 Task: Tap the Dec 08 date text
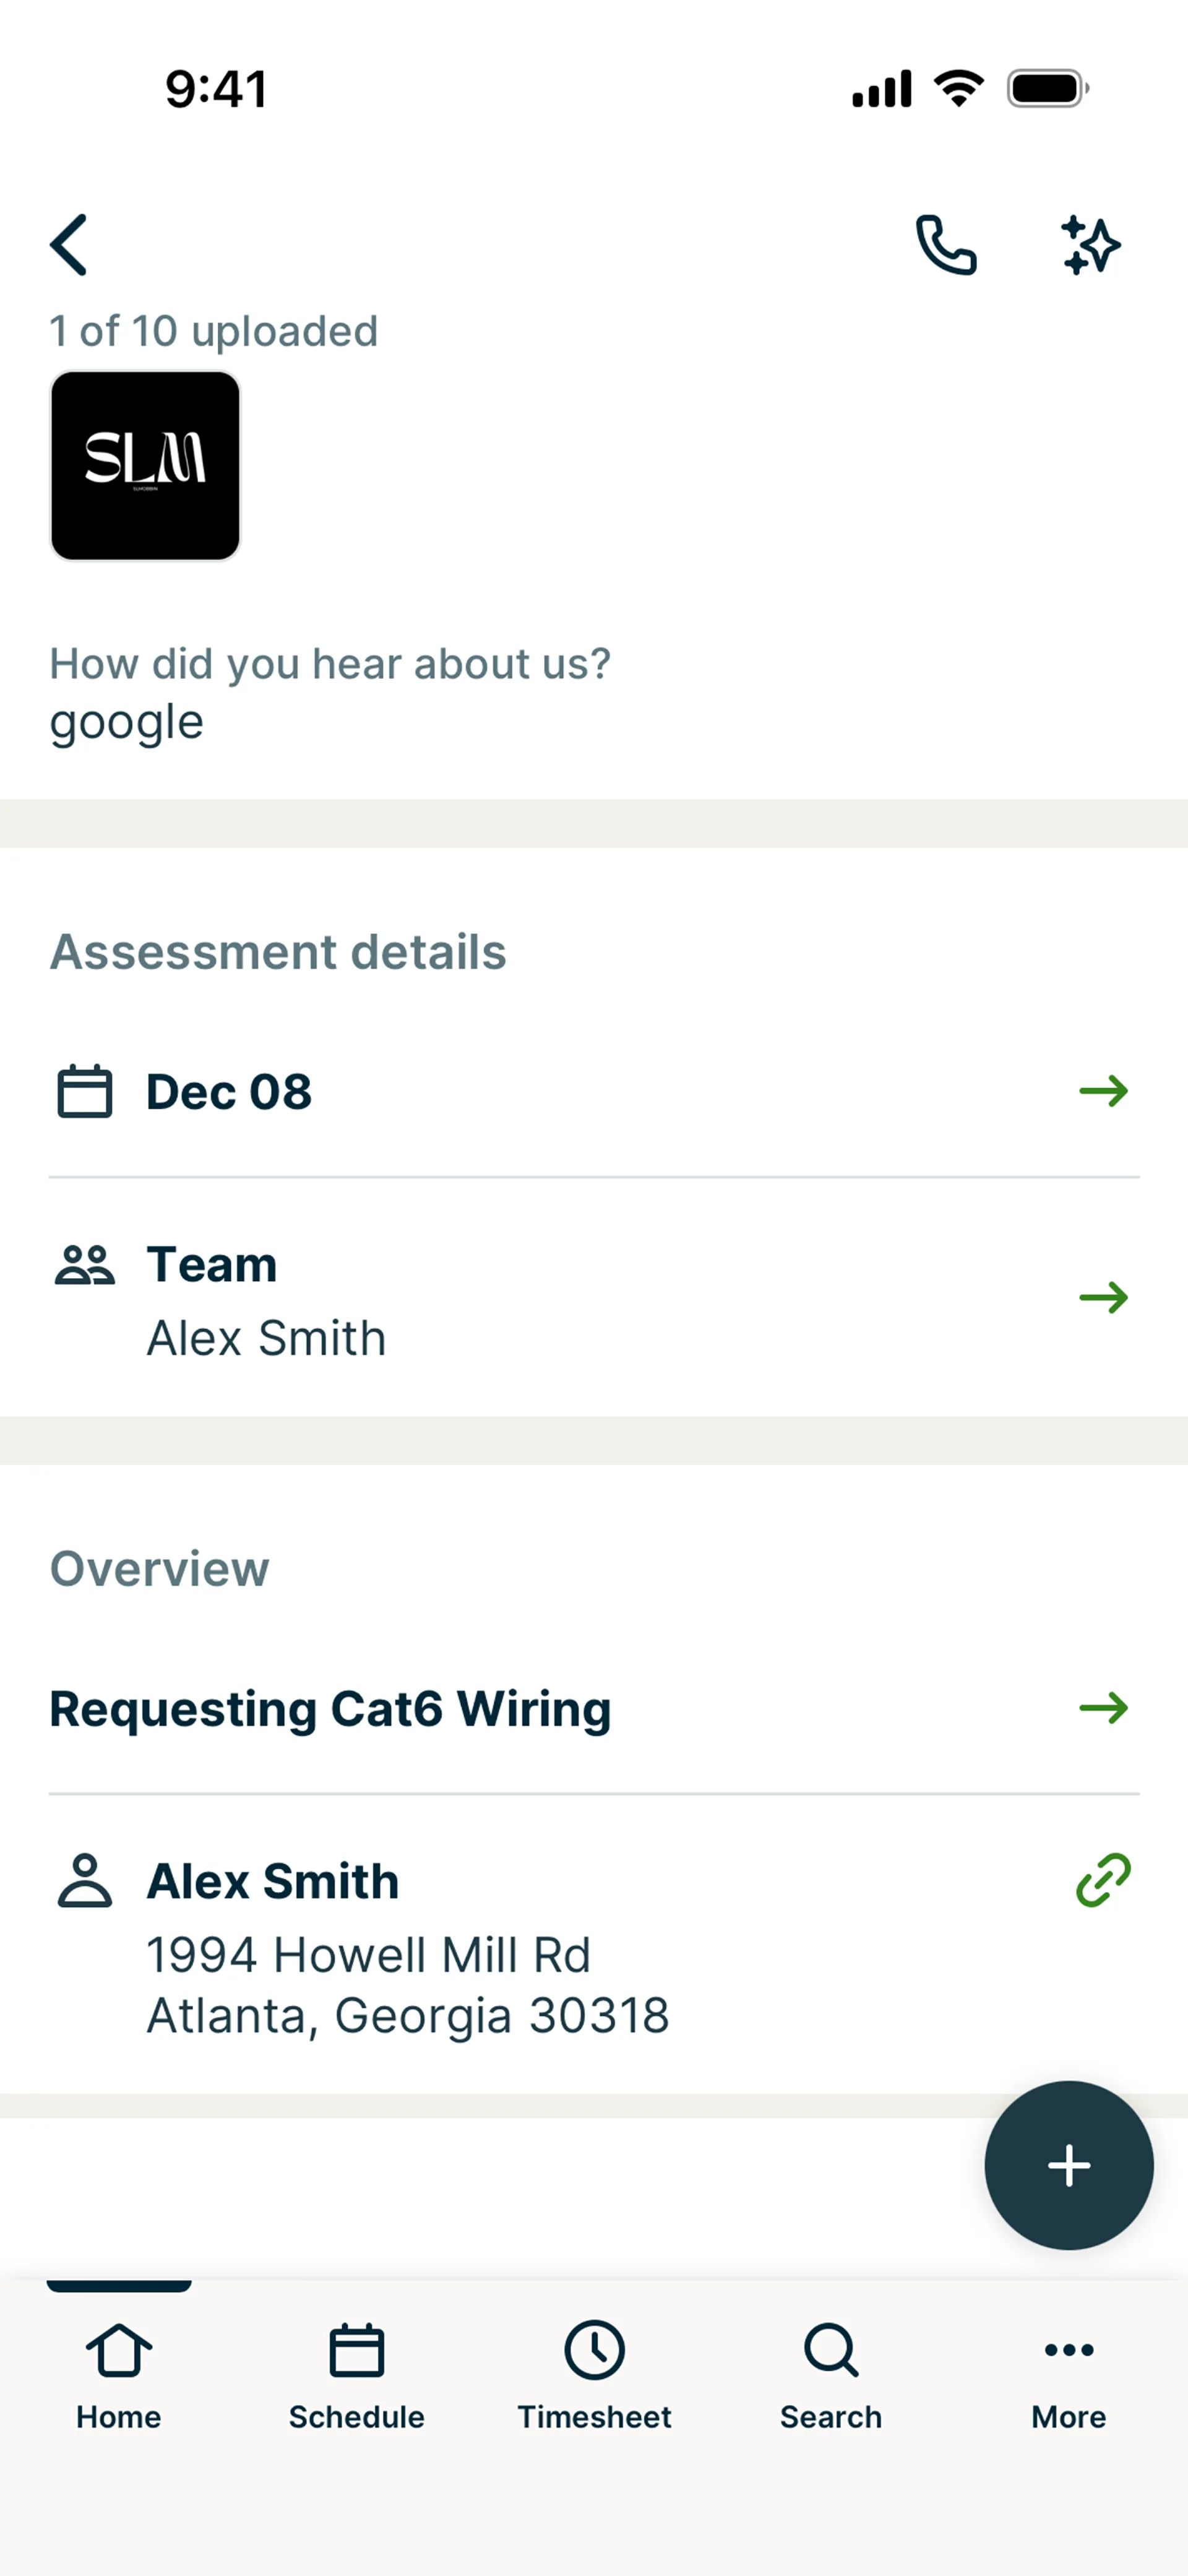click(229, 1091)
